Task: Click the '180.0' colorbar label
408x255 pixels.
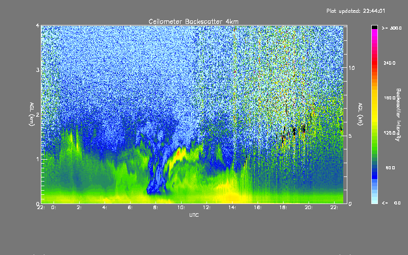Action: pos(390,98)
